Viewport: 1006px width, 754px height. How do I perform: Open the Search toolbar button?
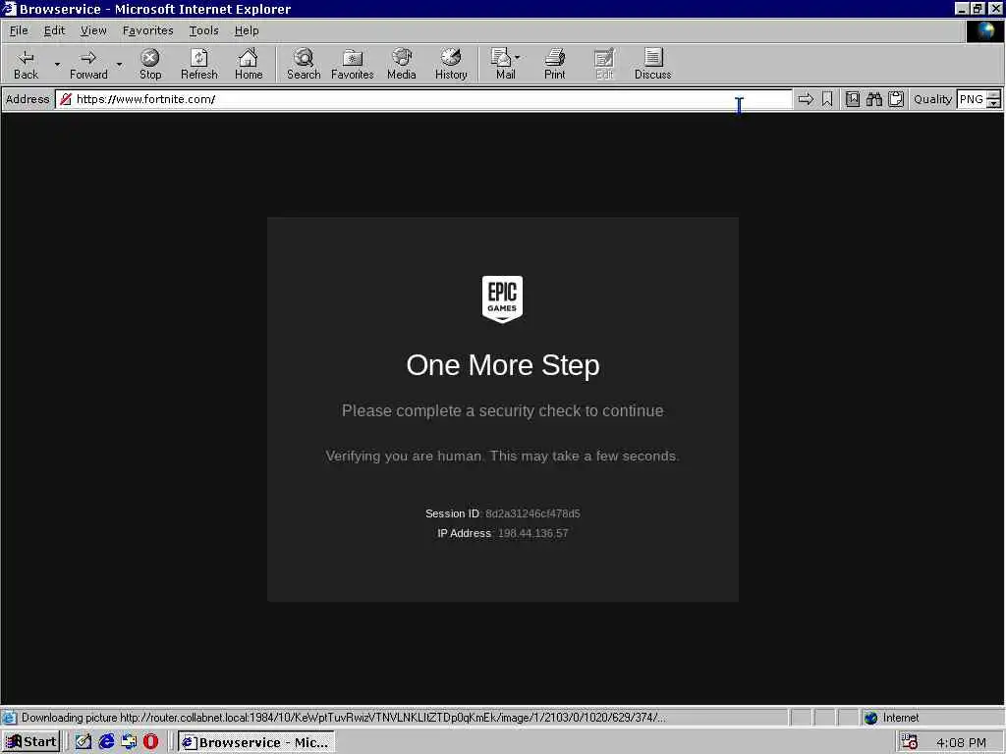(x=304, y=64)
